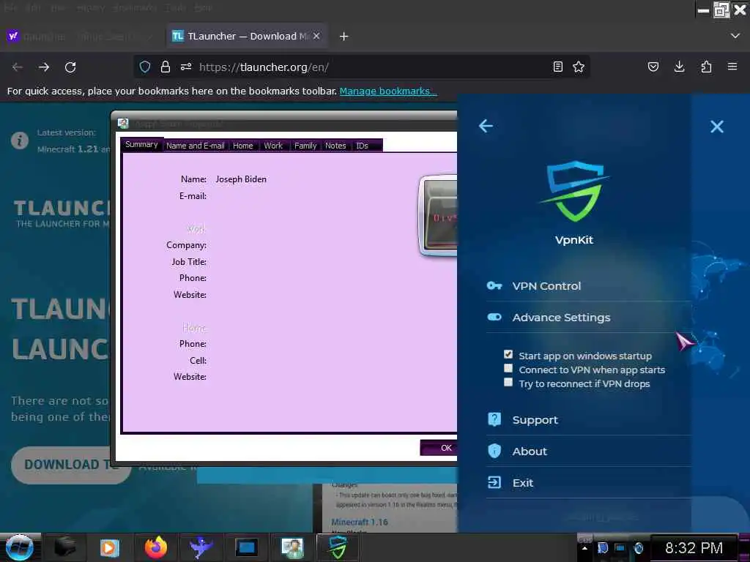The height and width of the screenshot is (562, 750).
Task: Uncheck Start app on windows startup
Action: [x=508, y=355]
